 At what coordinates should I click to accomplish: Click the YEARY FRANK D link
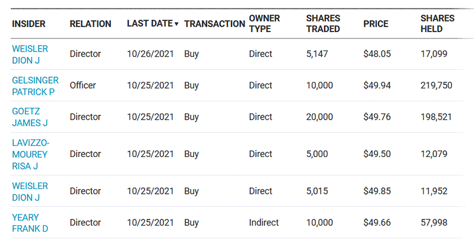coord(25,223)
